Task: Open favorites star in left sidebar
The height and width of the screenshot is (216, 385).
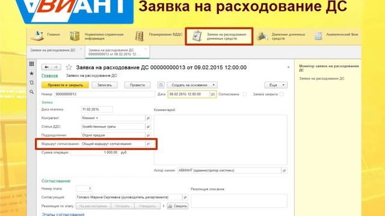Action: pos(31,73)
